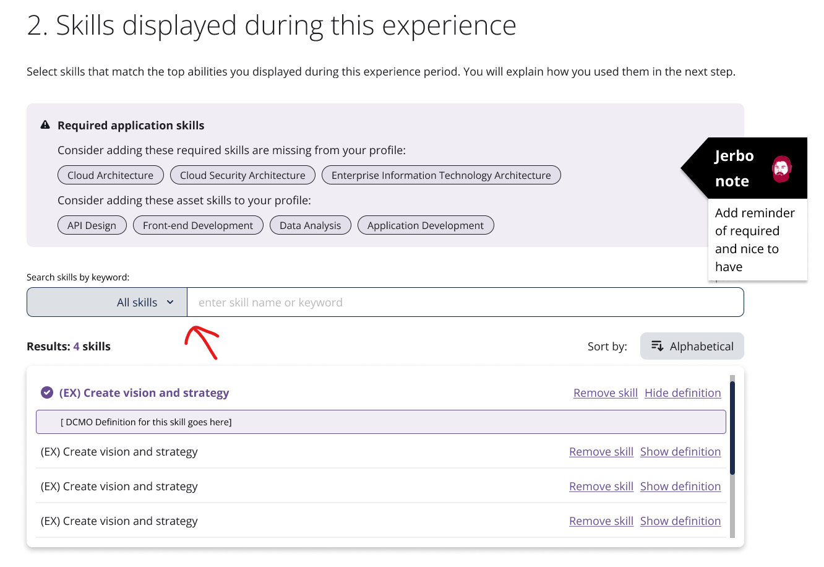Show definition for the second skill entry
824x567 pixels.
pyautogui.click(x=680, y=451)
